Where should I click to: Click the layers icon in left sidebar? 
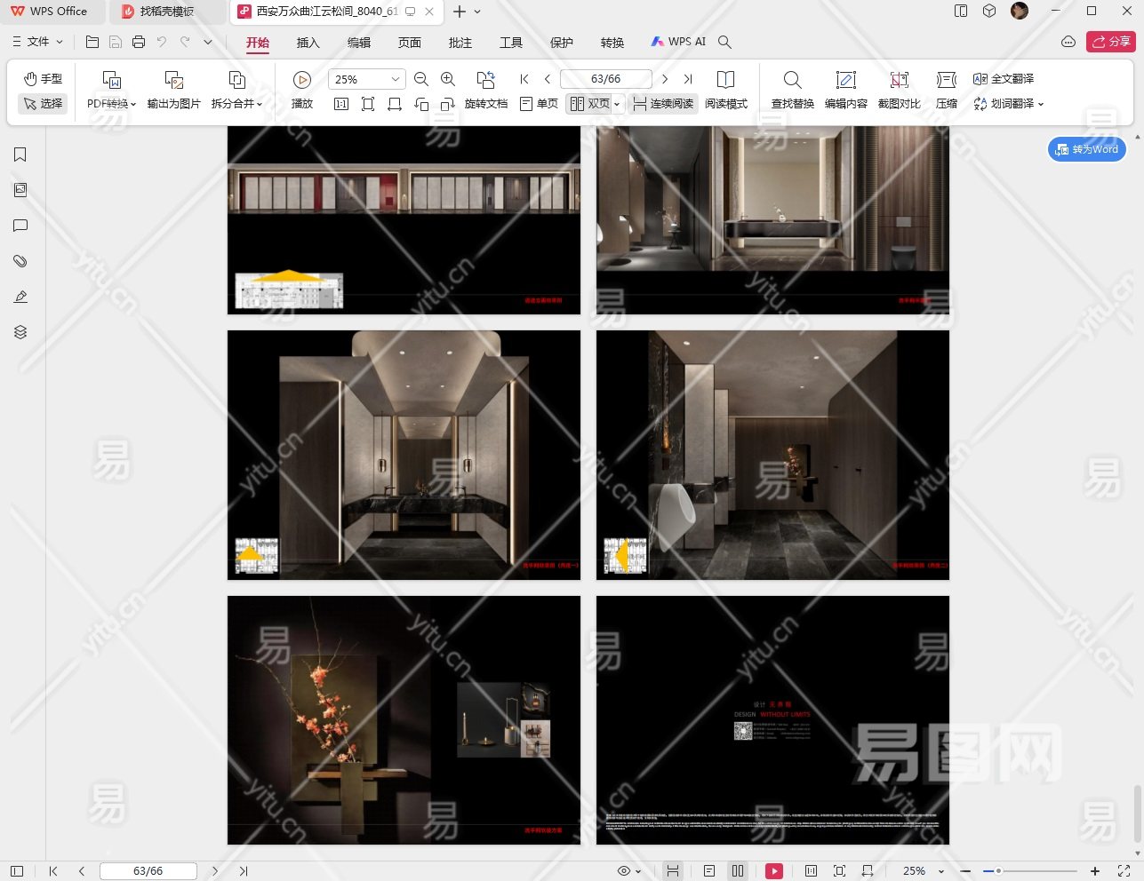tap(20, 332)
